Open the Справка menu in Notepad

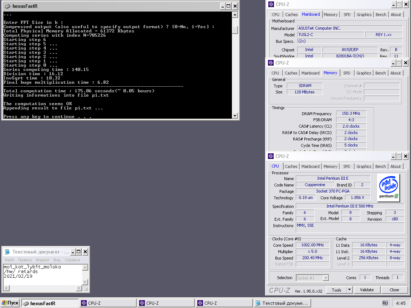tap(72, 260)
